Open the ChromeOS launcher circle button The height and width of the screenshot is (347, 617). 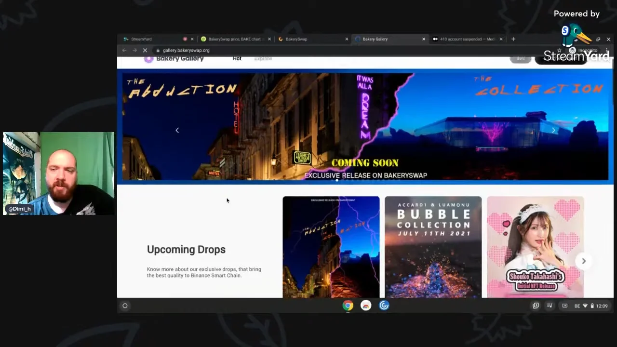click(125, 306)
